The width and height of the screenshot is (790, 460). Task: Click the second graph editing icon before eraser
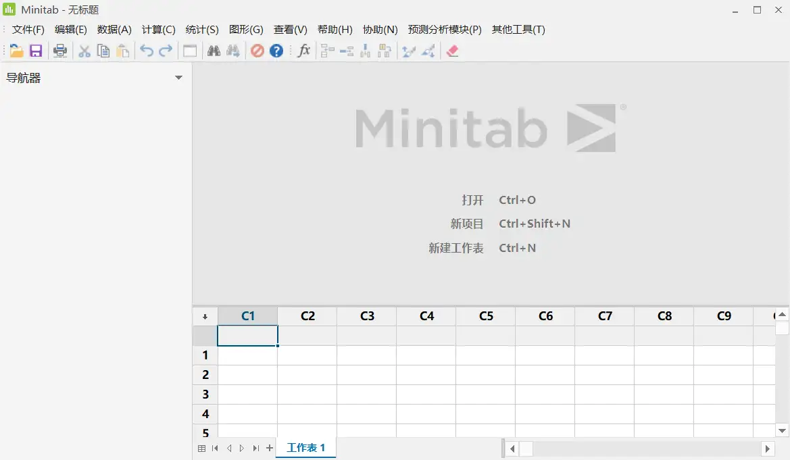[428, 51]
